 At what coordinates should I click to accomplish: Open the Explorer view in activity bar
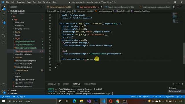(3, 8)
